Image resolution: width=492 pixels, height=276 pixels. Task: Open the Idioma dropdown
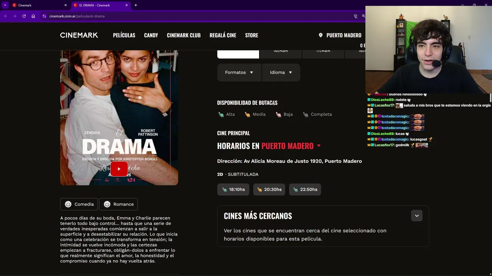281,72
